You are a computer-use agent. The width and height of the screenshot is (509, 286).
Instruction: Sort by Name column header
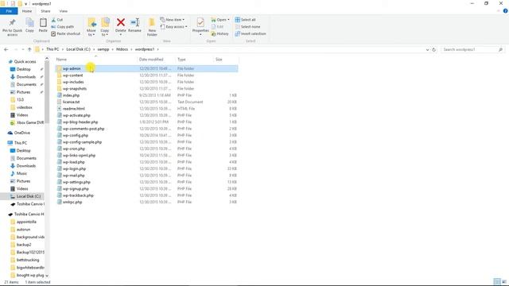(x=96, y=60)
